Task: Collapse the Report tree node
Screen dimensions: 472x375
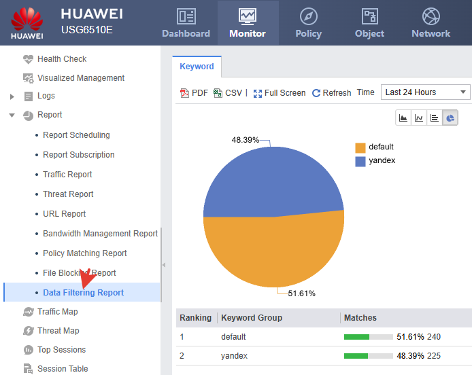Action: [12, 115]
